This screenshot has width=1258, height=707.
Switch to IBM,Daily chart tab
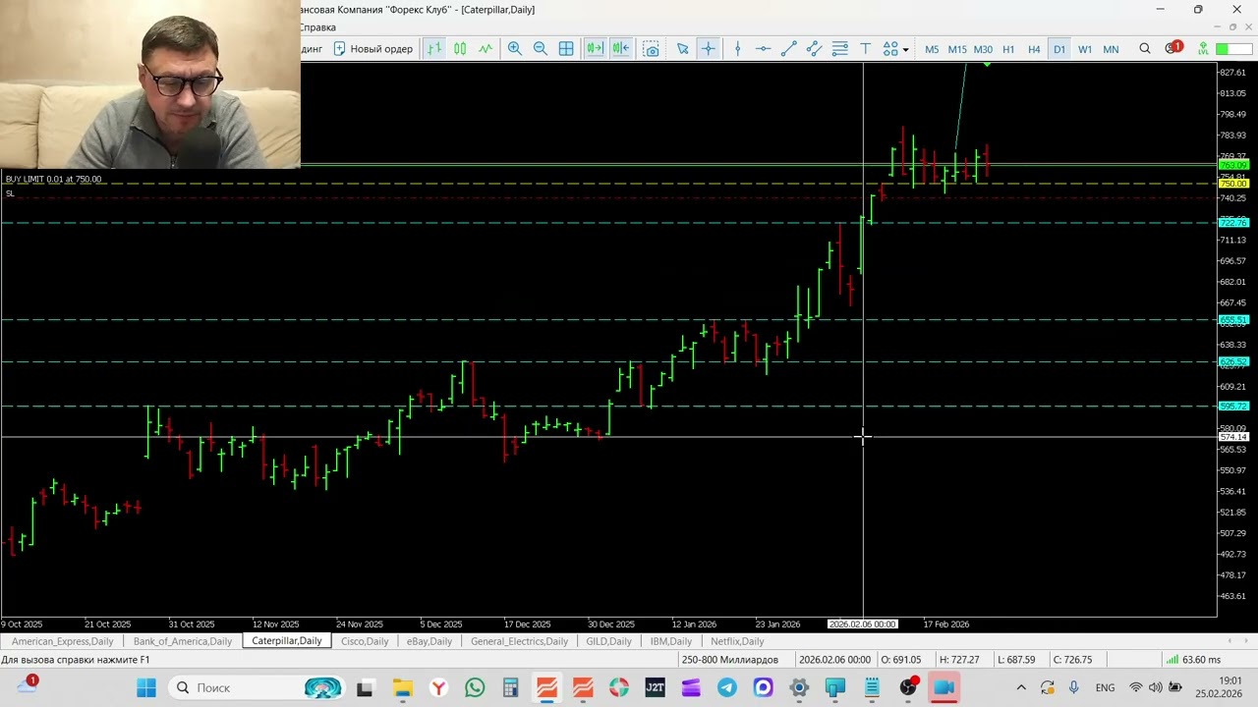[x=671, y=641]
